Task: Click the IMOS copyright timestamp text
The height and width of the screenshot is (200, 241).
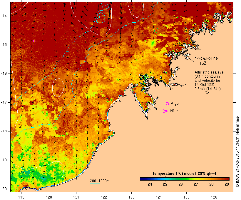Action: pos(237,152)
